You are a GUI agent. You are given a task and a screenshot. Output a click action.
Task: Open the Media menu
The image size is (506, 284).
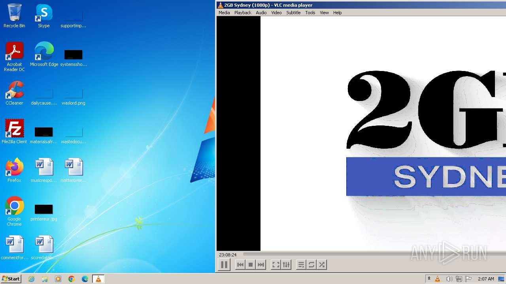(224, 13)
